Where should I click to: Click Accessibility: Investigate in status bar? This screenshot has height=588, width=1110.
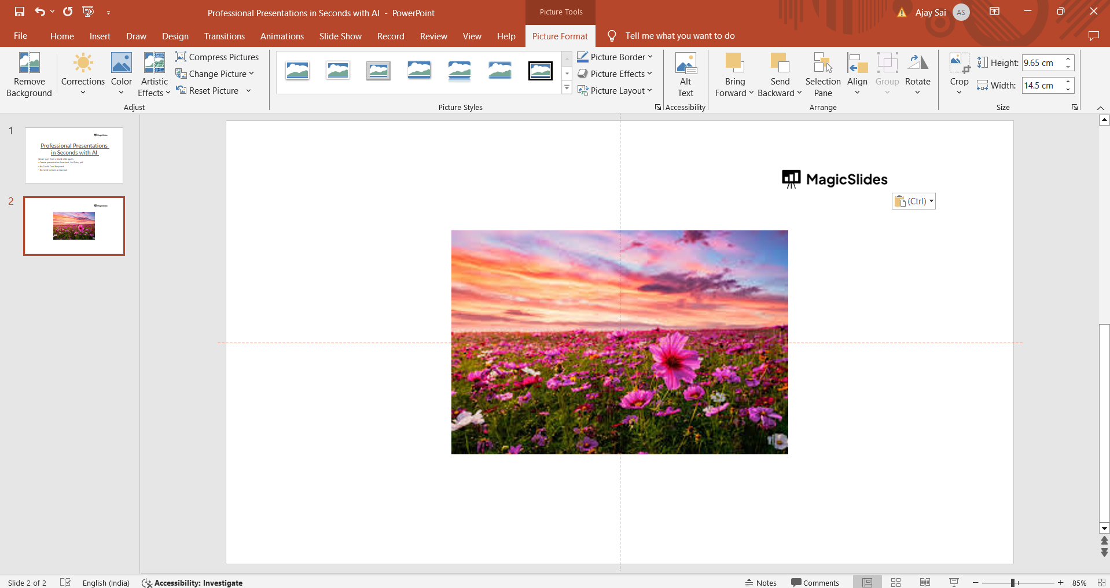(x=192, y=582)
